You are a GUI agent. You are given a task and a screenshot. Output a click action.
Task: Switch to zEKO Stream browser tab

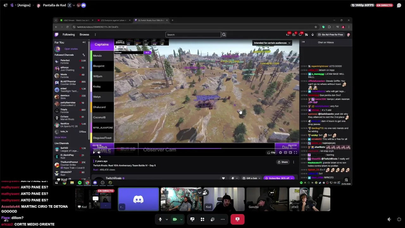tap(76, 20)
